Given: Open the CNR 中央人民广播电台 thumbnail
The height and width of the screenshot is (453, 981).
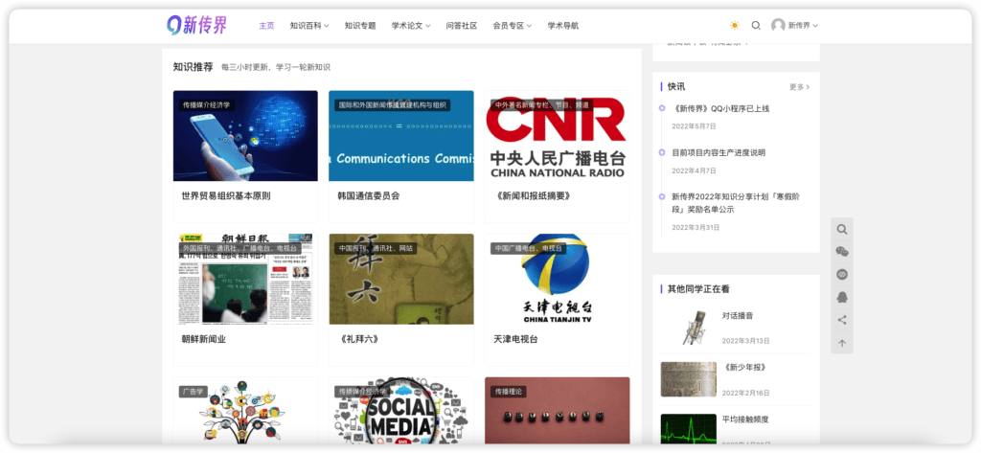Looking at the screenshot, I should pos(557,136).
